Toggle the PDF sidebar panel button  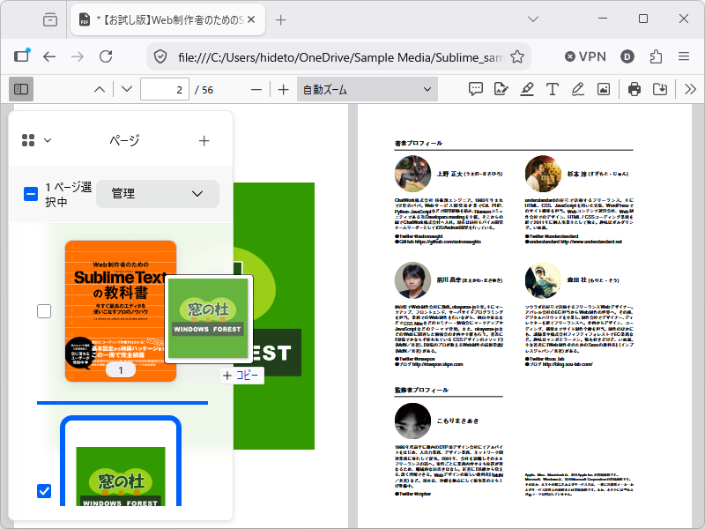[21, 89]
